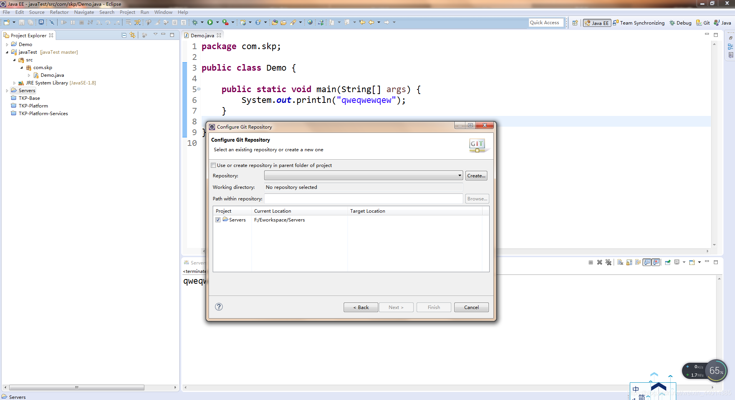Image resolution: width=735 pixels, height=400 pixels.
Task: Click the Debug bug toolbar icon
Action: (x=195, y=22)
